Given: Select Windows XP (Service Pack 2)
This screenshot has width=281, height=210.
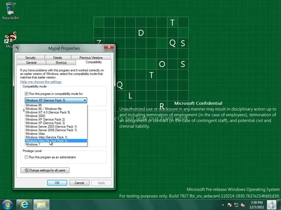Looking at the screenshot, I should tap(56, 119).
